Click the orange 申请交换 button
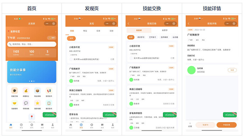The width and height of the screenshot is (245, 138). (x=227, y=125)
